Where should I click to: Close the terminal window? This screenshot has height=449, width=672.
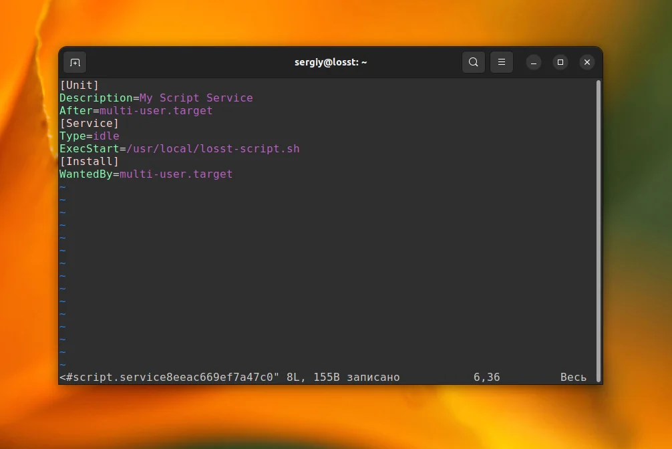(587, 63)
